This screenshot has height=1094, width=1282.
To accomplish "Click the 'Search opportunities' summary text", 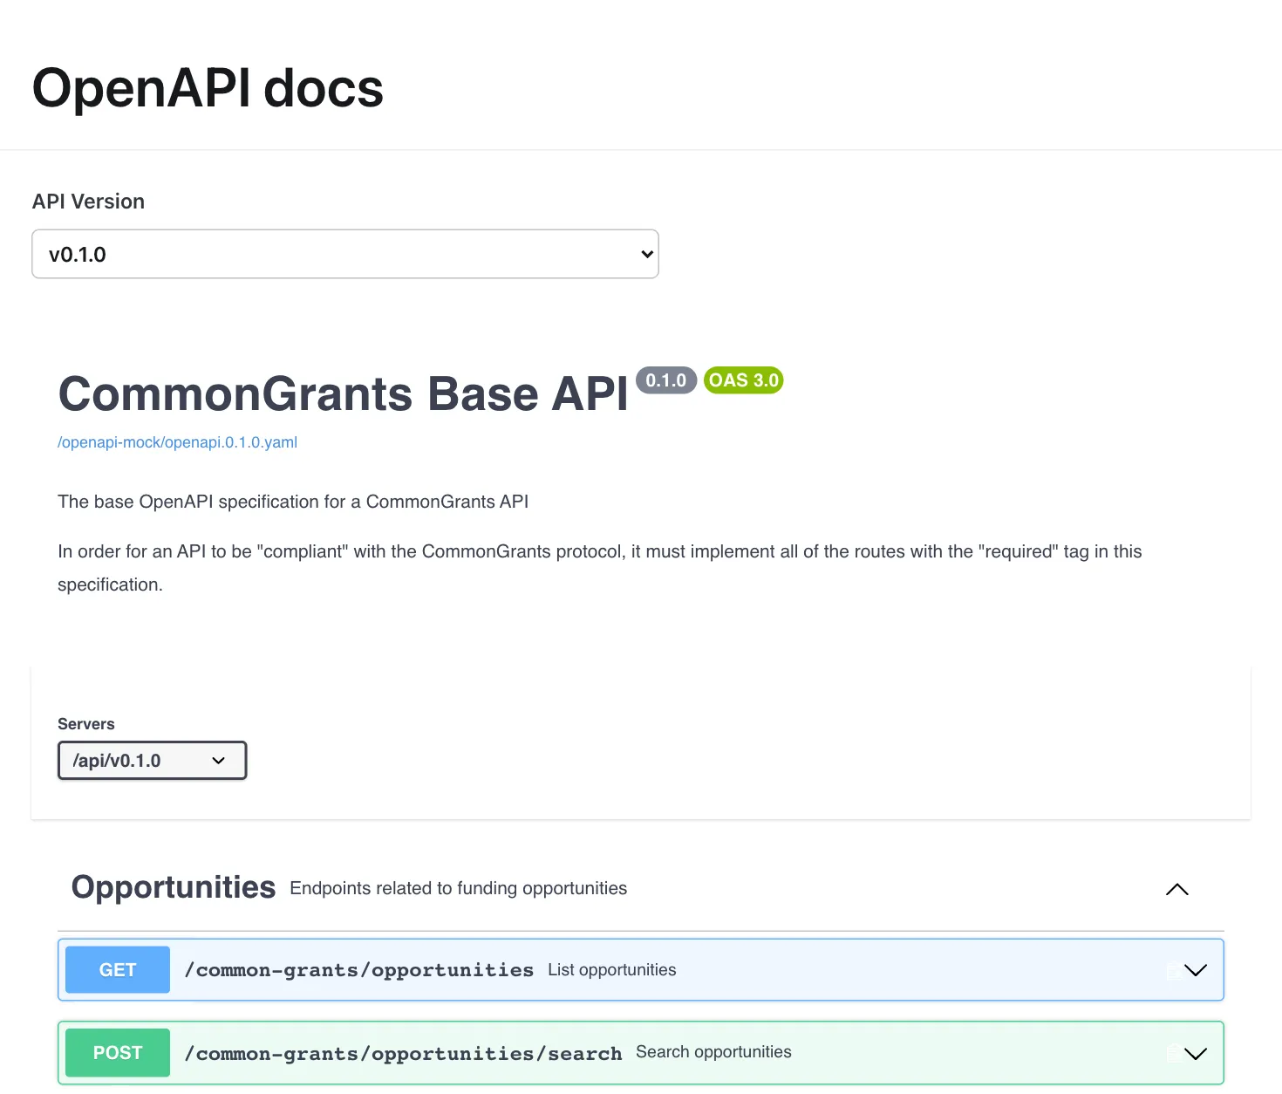I will click(x=713, y=1052).
